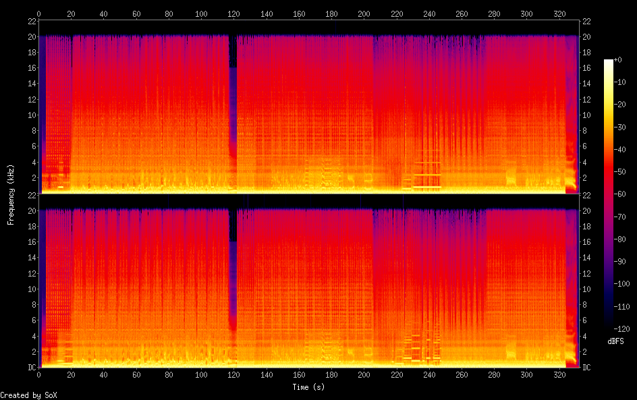The image size is (637, 400).
Task: Click the "Frequency (kHz)" axis title
Action: (11, 194)
